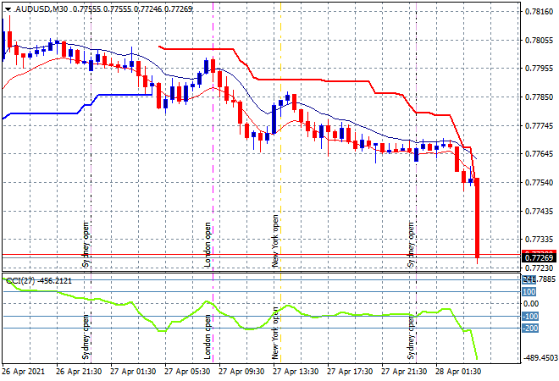Viewport: 559px width, 381px height.
Task: Click the rightmost Sydney open label in price chart
Action: pyautogui.click(x=412, y=246)
